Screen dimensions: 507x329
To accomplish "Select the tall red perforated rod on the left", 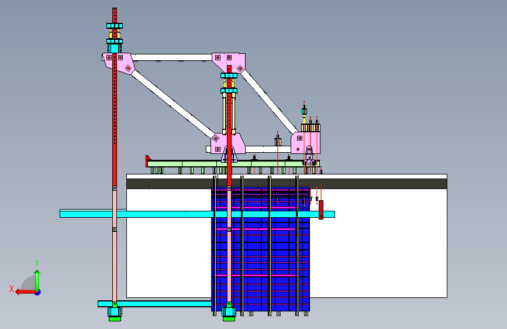I will [115, 97].
